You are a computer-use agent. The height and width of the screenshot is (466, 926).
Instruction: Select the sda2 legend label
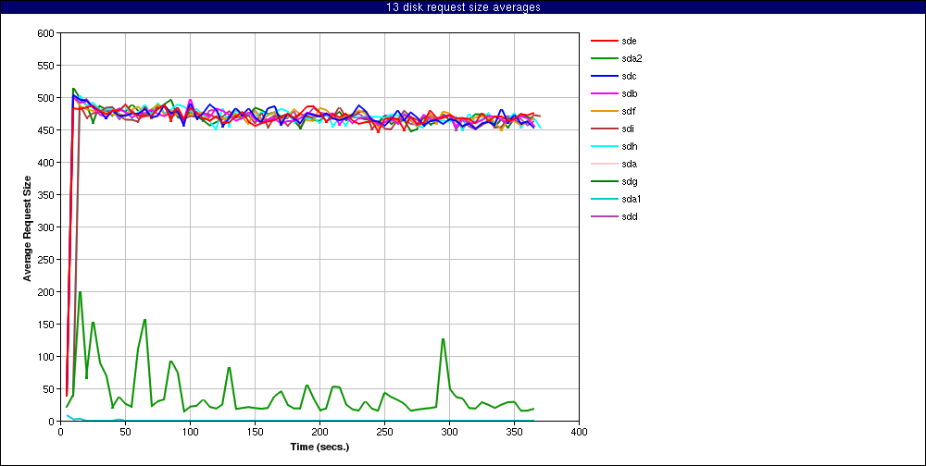(x=632, y=58)
